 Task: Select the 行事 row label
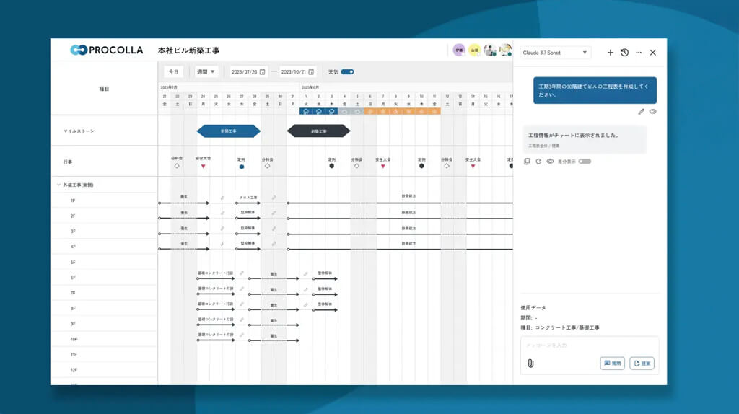[x=68, y=162]
